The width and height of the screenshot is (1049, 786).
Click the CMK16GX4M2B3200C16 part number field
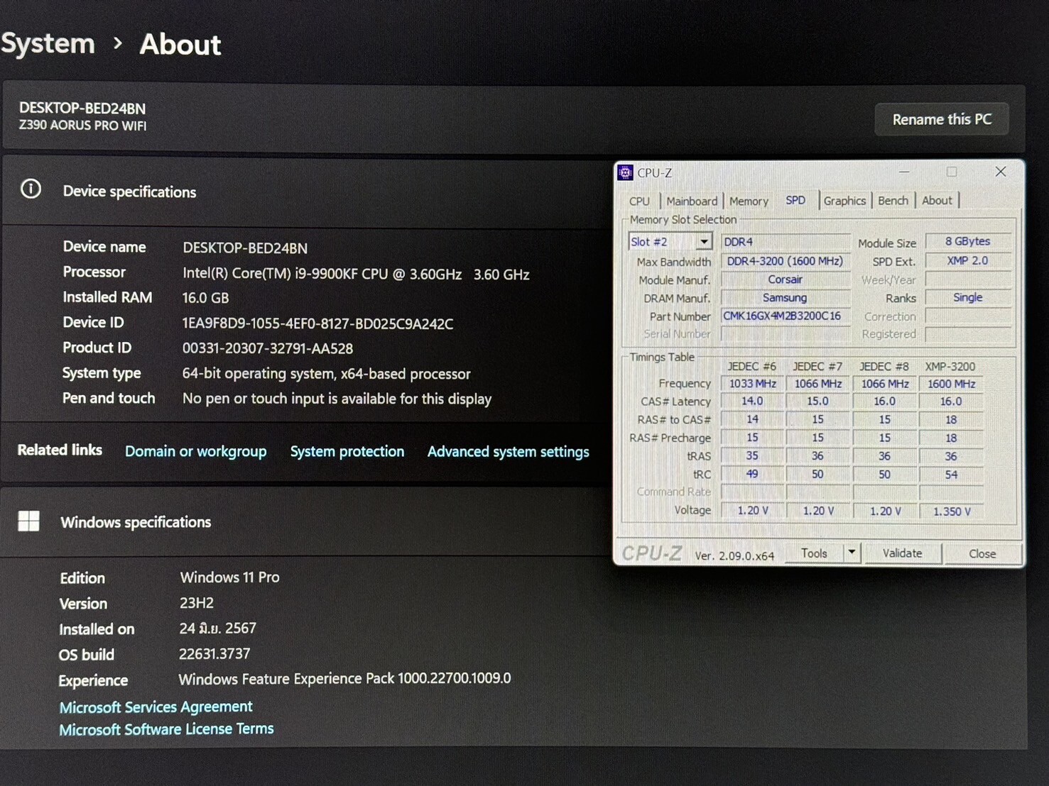785,316
